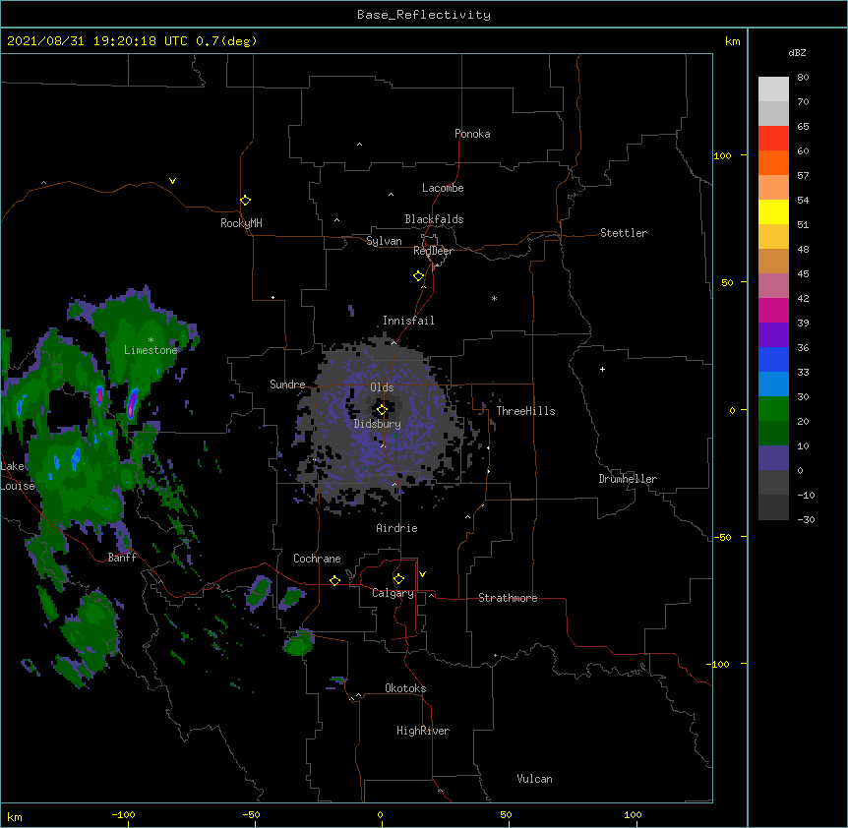Screen dimensions: 848x828
Task: Click the 50 km tick on bottom axis
Action: click(506, 814)
